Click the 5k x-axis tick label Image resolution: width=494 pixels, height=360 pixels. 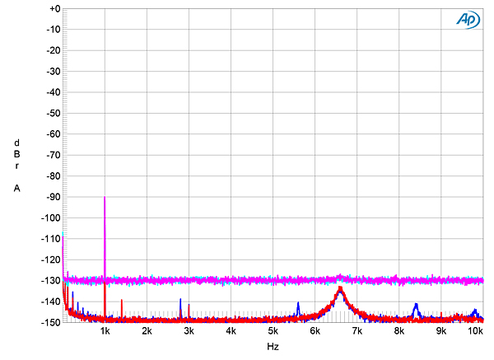pos(273,331)
